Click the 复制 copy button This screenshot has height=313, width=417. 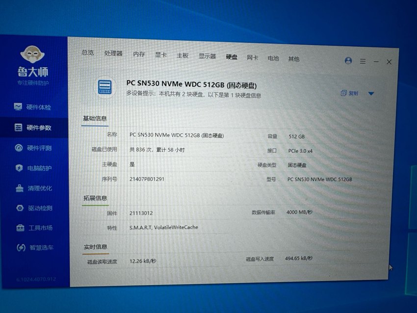(x=349, y=93)
